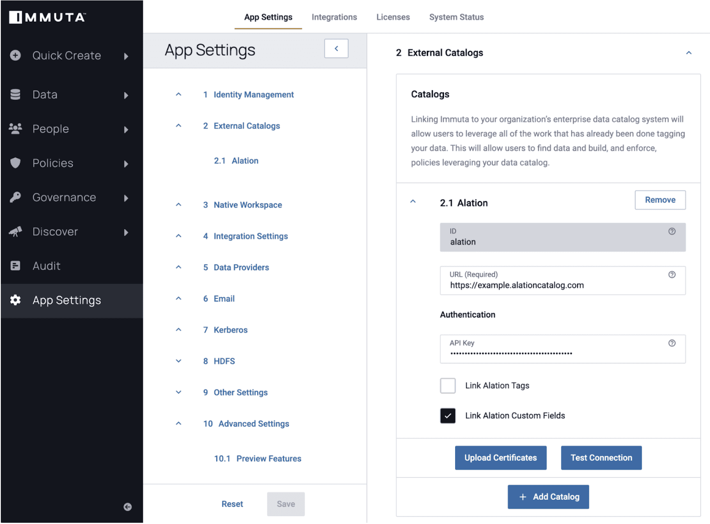Expand Governance submenu arrow
This screenshot has width=710, height=524.
[126, 198]
